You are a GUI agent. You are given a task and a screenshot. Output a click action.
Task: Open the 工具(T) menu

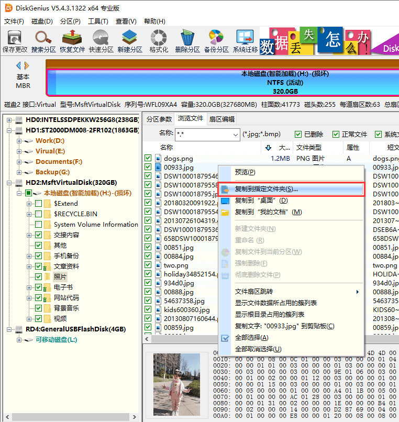coord(98,21)
